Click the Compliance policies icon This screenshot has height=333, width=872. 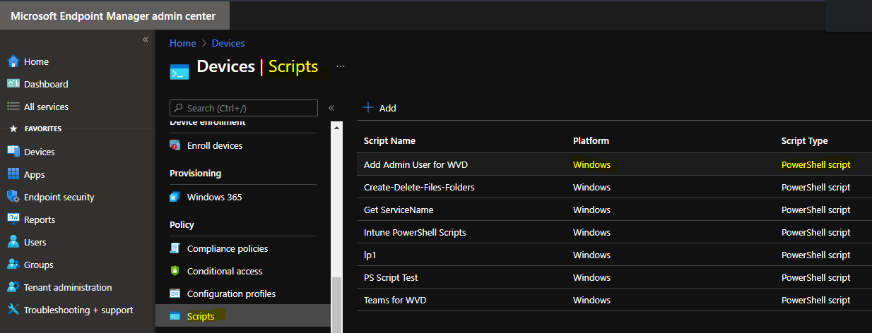(175, 248)
